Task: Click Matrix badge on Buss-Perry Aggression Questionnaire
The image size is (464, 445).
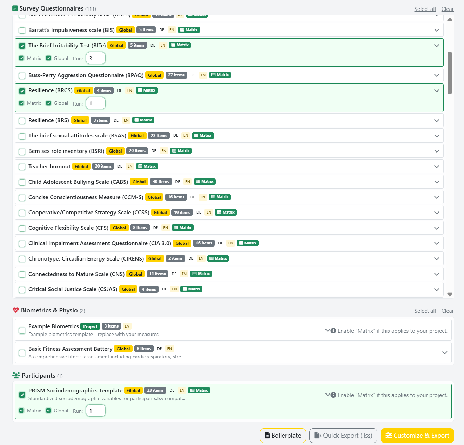Action: click(220, 75)
